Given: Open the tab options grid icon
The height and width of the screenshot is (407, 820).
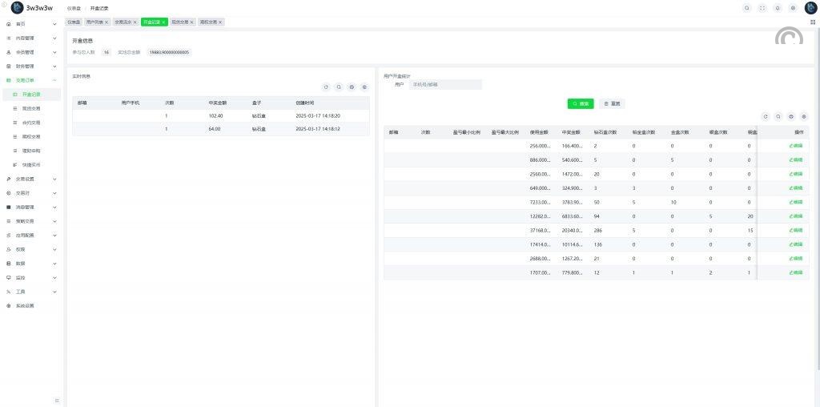Looking at the screenshot, I should (813, 22).
